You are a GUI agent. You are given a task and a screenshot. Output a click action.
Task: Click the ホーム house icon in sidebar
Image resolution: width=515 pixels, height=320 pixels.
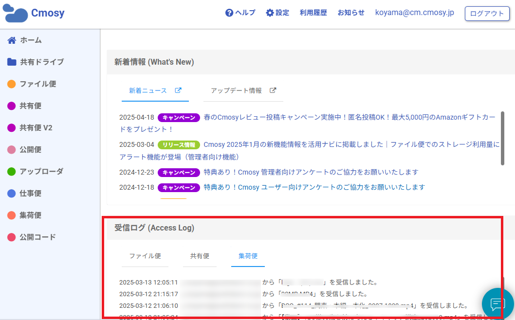(x=12, y=40)
